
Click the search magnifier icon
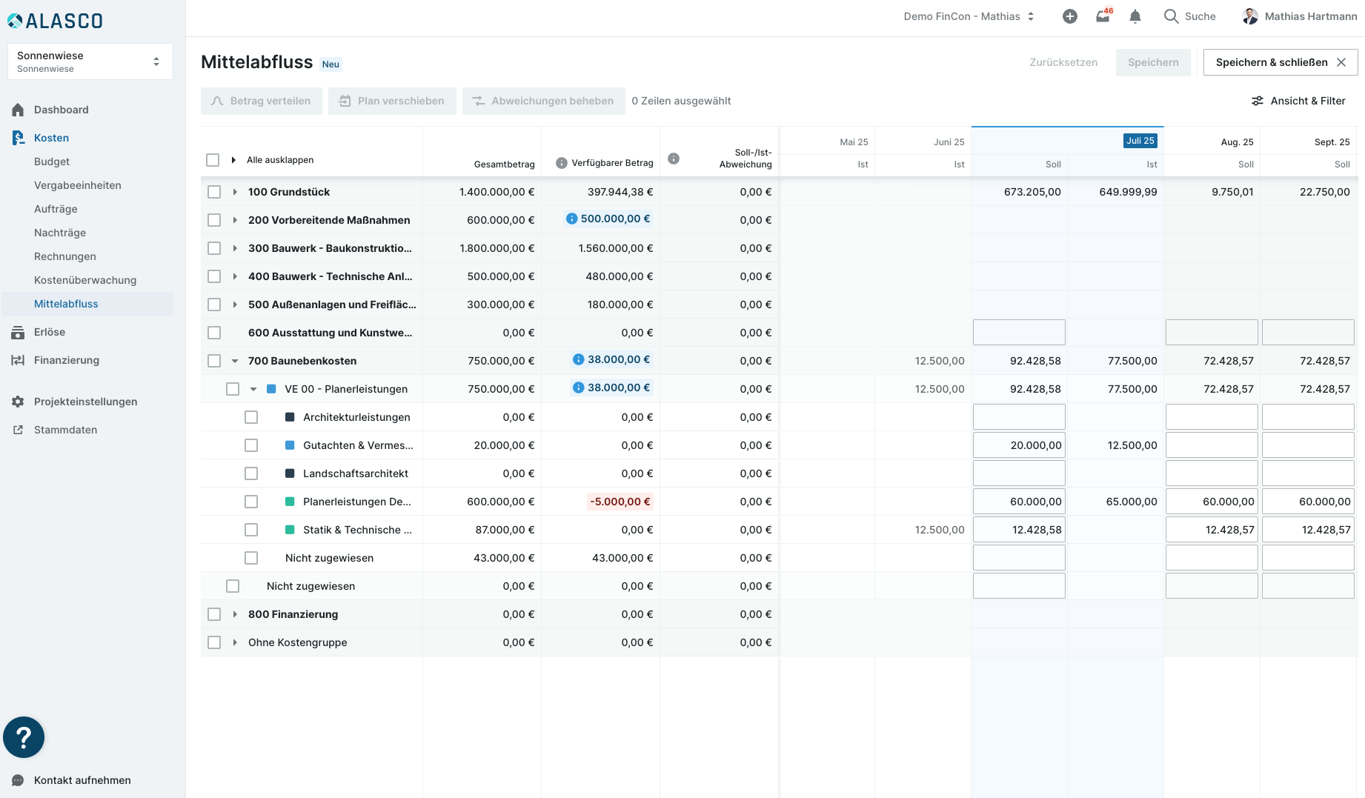coord(1171,16)
